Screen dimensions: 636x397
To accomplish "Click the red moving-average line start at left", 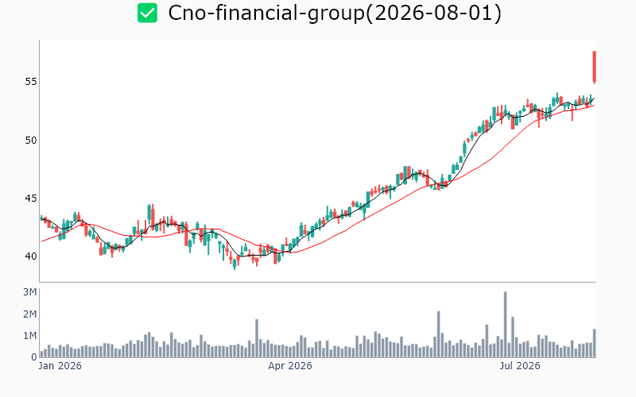I will [x=43, y=241].
